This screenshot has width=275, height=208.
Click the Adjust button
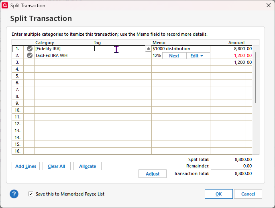(153, 173)
